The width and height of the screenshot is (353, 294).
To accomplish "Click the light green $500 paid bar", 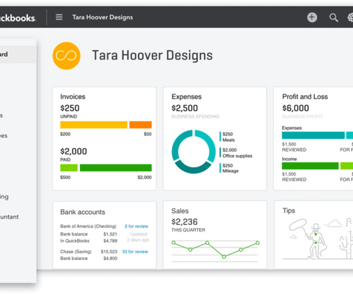I will pyautogui.click(x=69, y=168).
